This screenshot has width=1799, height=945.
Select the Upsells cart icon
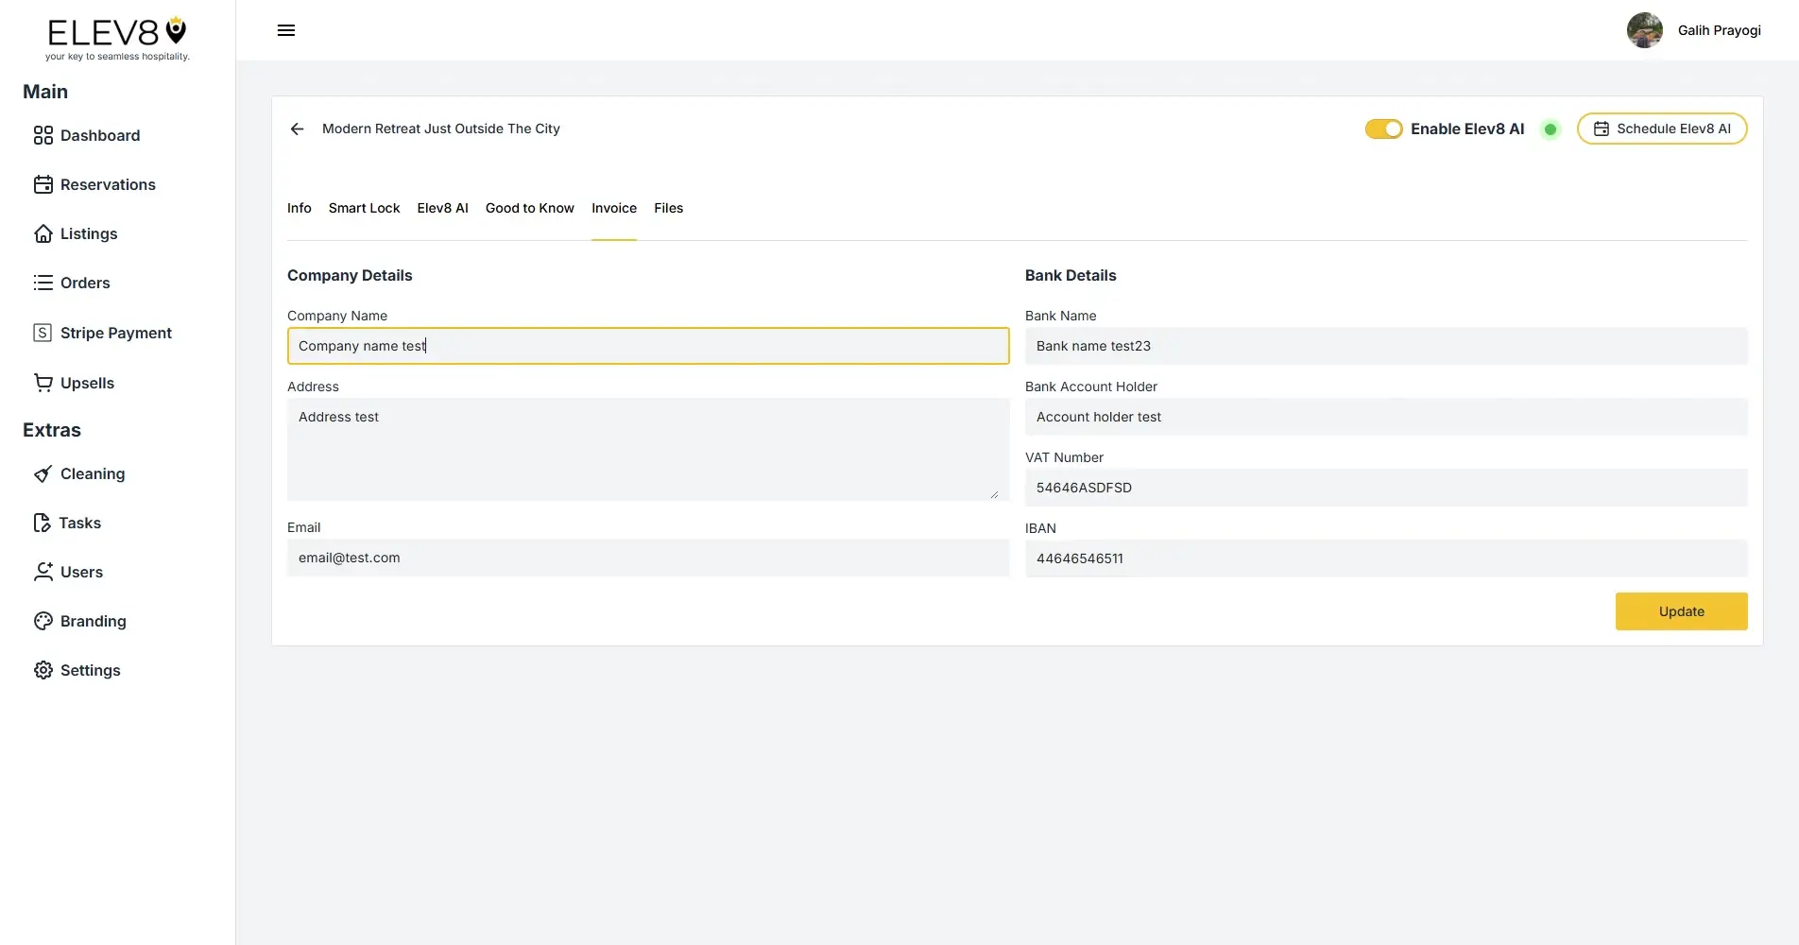[x=43, y=382]
